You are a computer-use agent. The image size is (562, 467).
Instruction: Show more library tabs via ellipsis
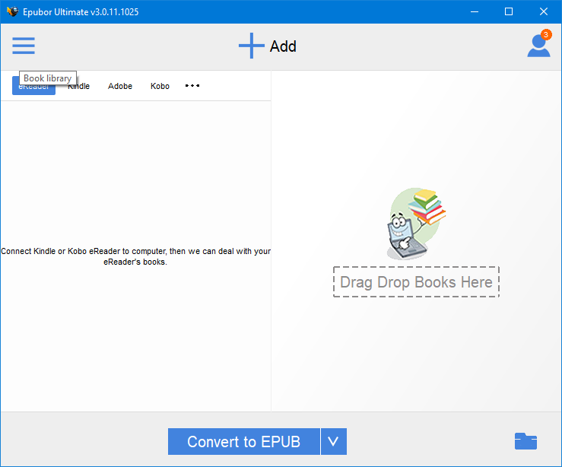coord(192,86)
